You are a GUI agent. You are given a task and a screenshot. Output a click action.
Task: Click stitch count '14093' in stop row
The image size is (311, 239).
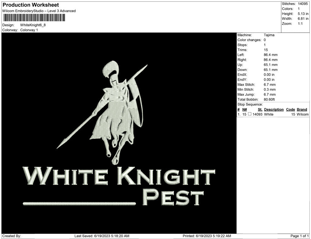coord(257,114)
